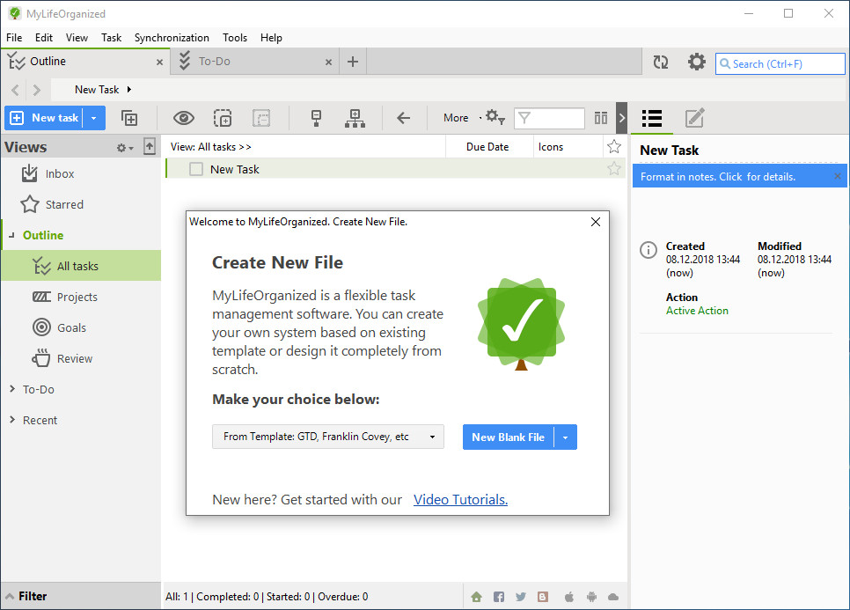Image resolution: width=850 pixels, height=610 pixels.
Task: Open the Task menu
Action: (111, 38)
